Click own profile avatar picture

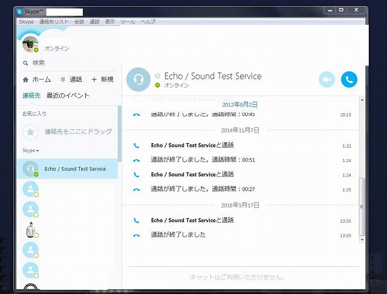(30, 45)
